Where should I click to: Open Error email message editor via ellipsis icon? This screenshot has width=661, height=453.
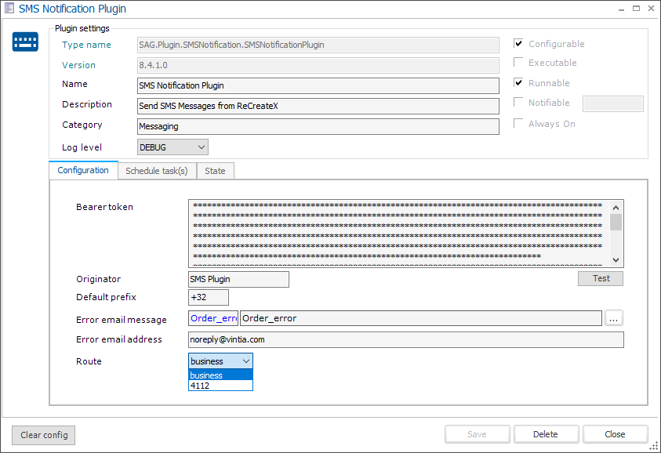(614, 317)
